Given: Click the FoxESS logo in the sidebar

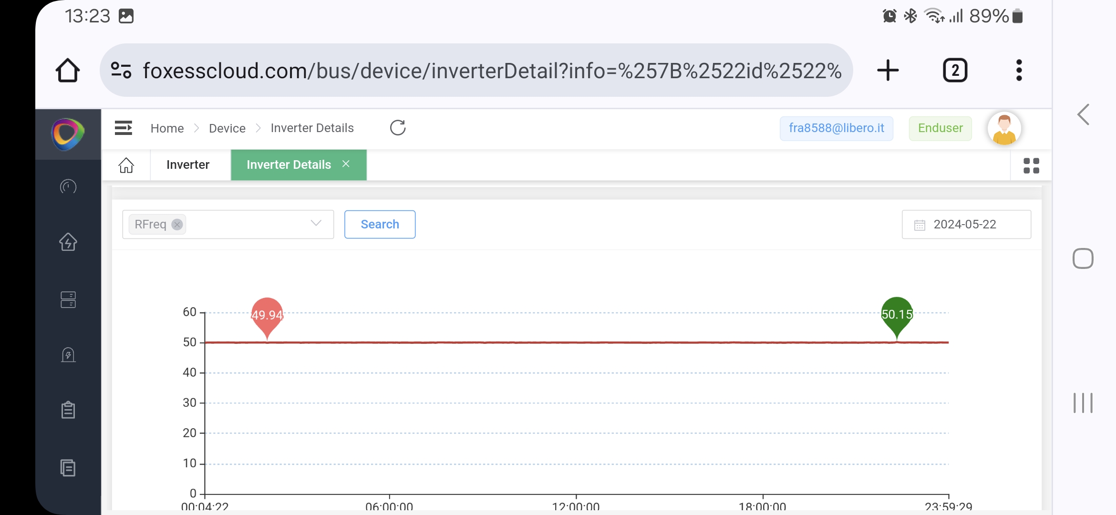Looking at the screenshot, I should coord(68,134).
